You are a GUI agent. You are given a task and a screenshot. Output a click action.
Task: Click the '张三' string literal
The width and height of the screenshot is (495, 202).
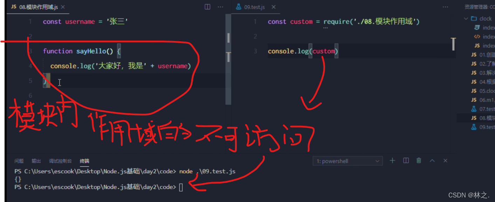(117, 22)
